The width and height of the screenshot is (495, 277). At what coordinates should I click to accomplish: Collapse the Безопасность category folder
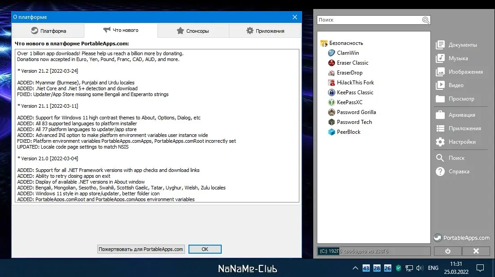coord(342,43)
